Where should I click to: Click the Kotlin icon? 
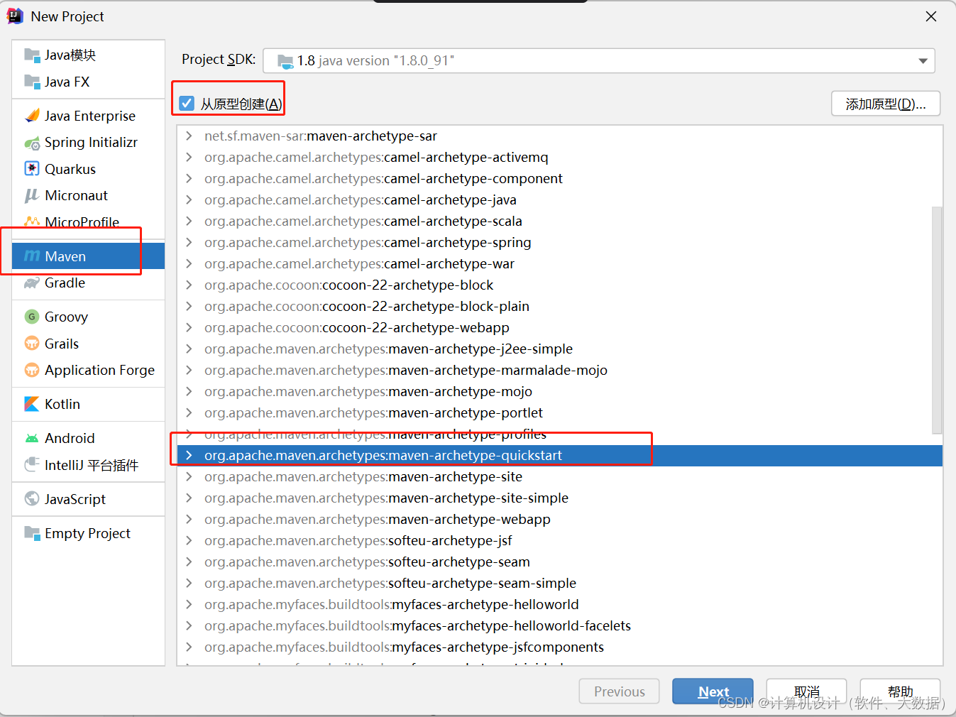pos(32,404)
